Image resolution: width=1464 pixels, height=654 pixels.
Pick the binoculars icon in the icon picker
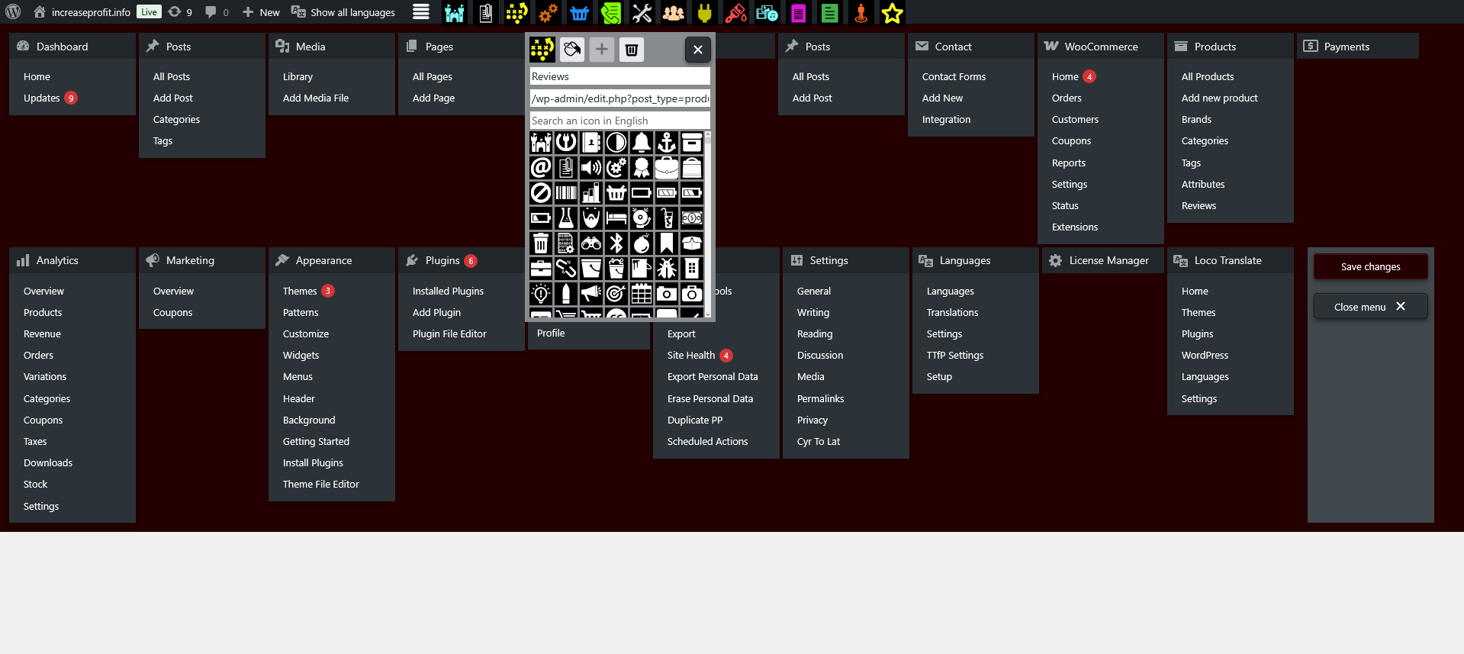point(591,243)
